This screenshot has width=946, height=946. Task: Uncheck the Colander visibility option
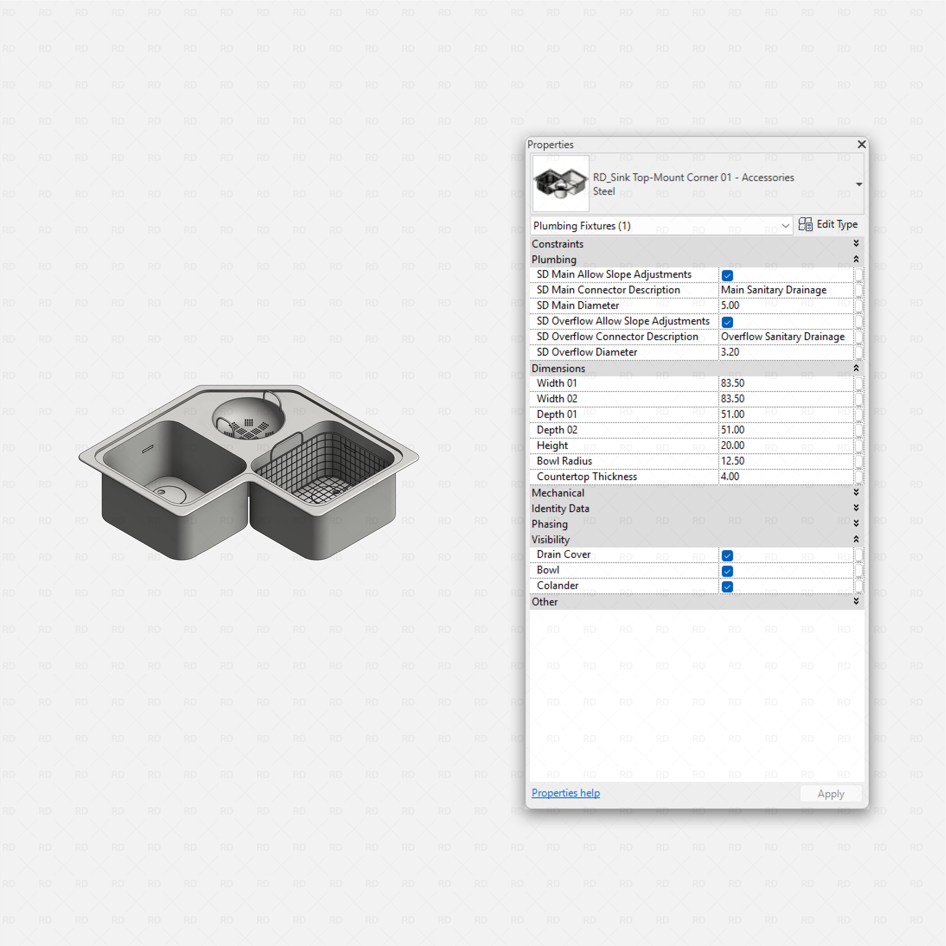(728, 587)
